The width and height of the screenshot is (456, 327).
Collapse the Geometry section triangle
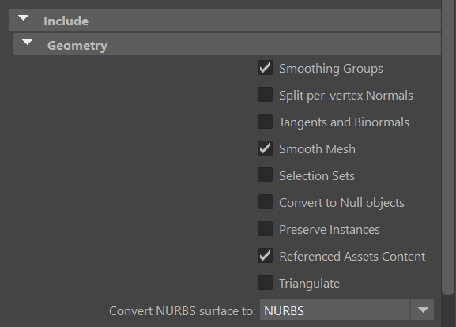(x=27, y=43)
